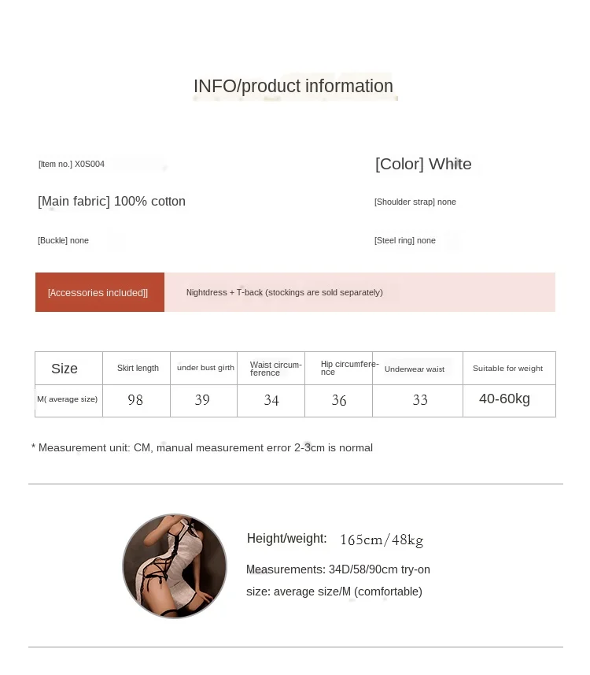Click the Height/weight 165cm/48kg line
The width and height of the screenshot is (590, 675).
[x=335, y=539]
